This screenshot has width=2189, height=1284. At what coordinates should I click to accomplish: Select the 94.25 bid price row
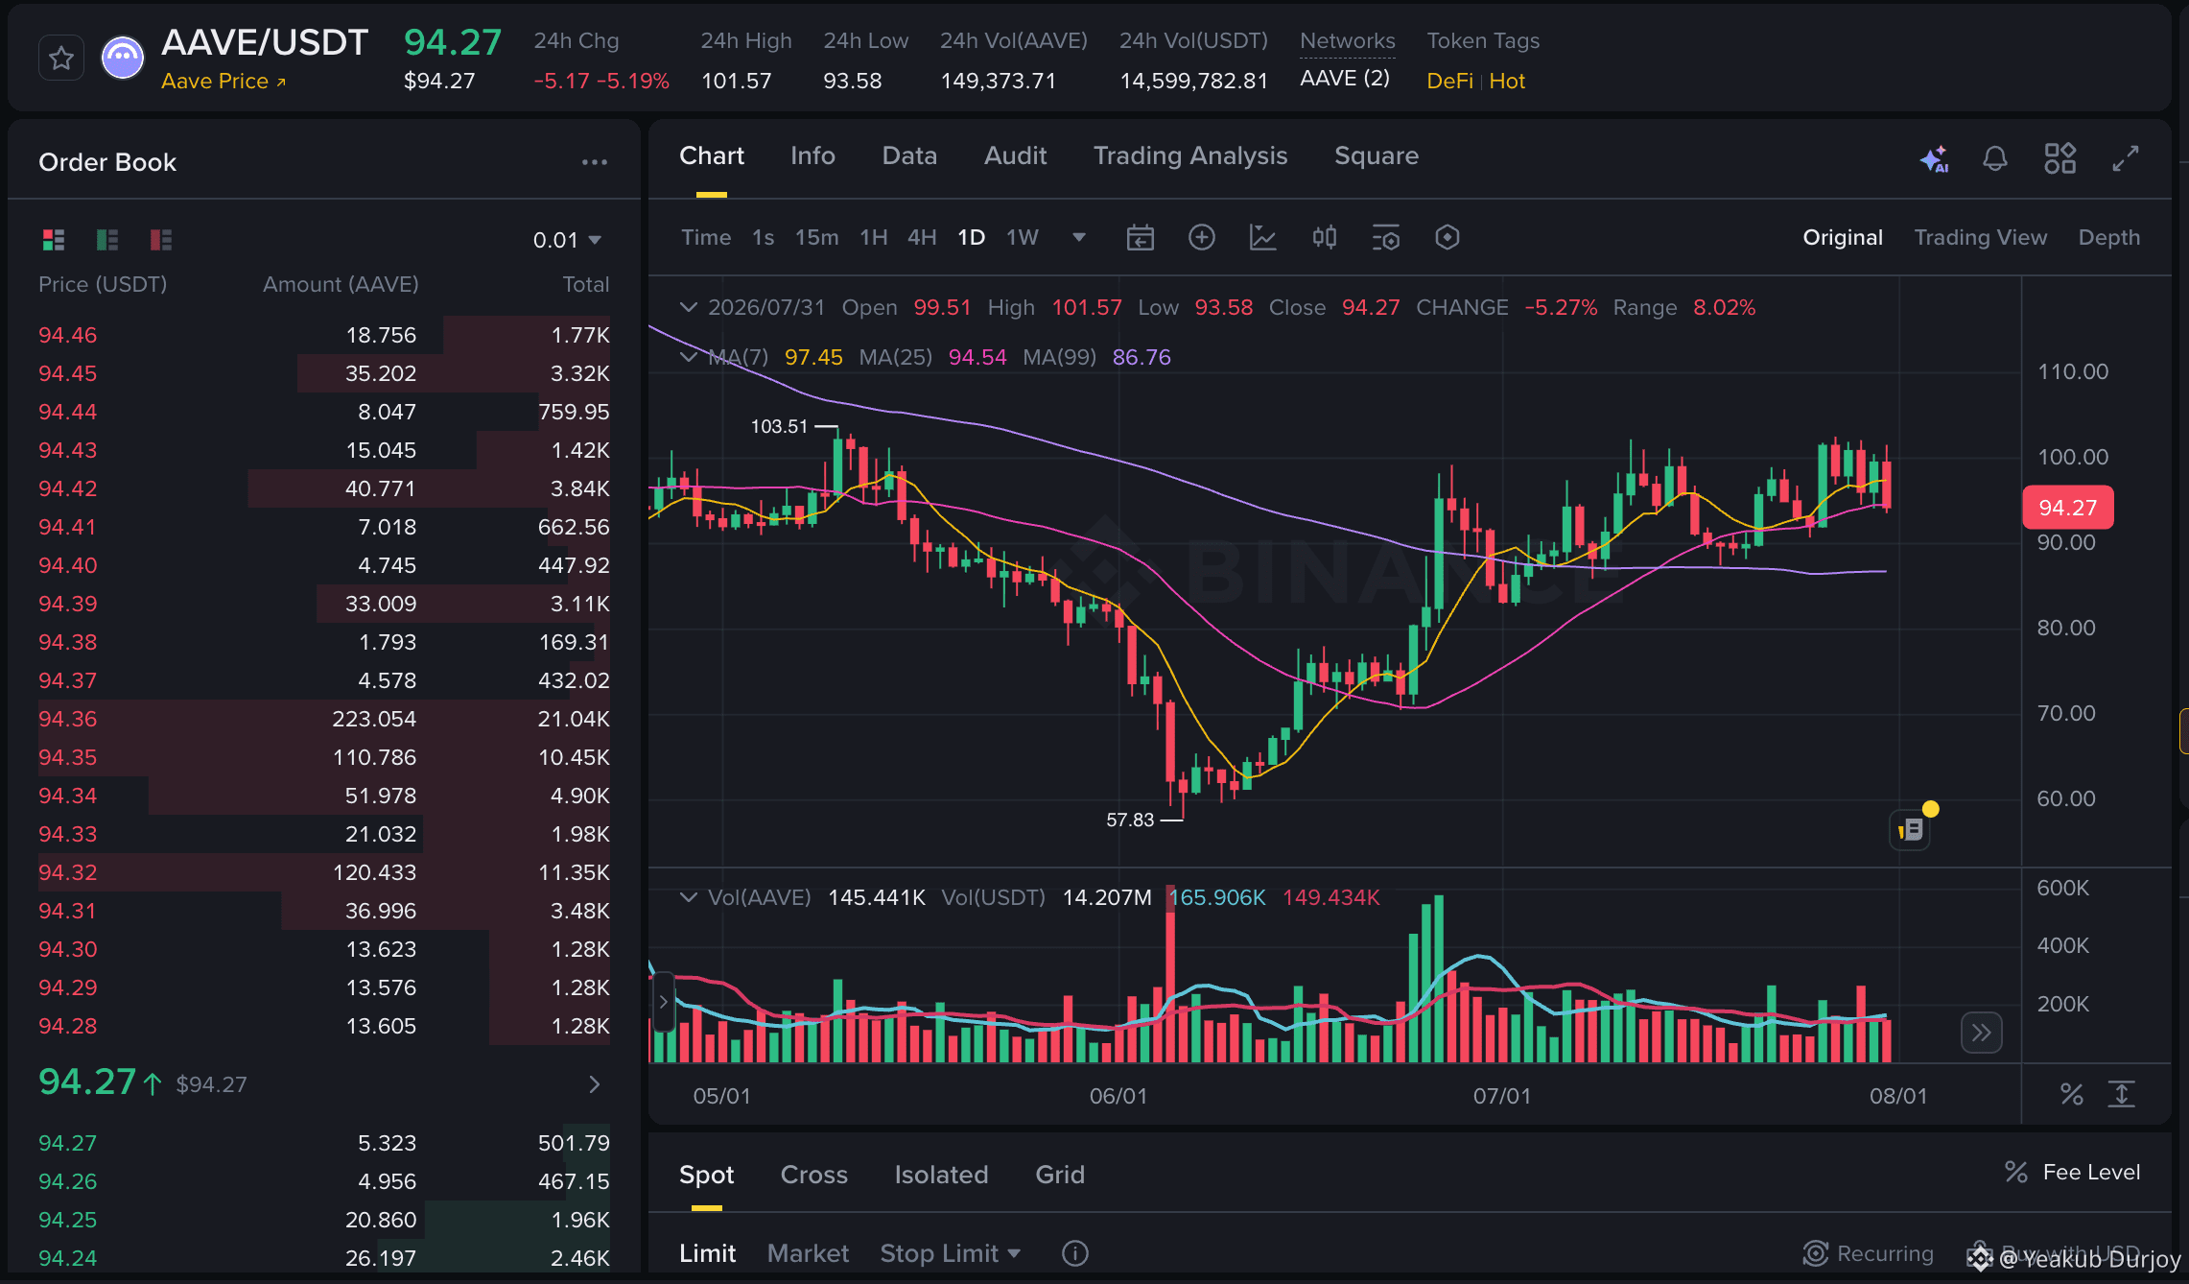323,1220
